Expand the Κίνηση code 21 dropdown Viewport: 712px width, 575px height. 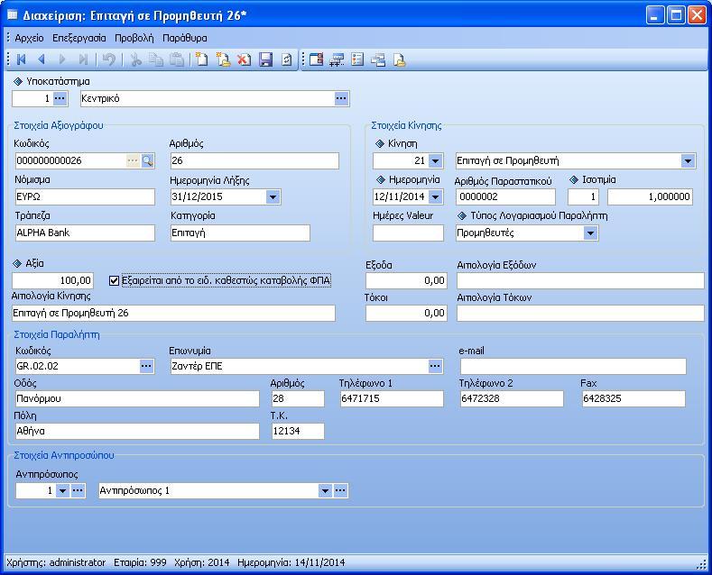pos(436,160)
